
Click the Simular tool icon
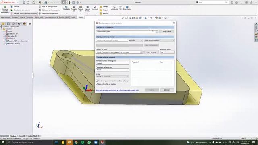coord(12,6)
